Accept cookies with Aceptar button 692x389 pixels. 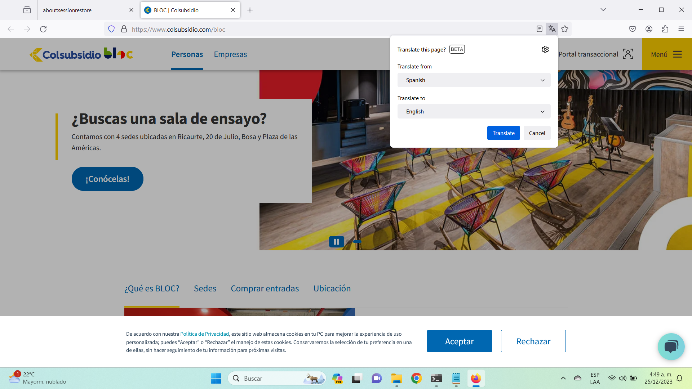pos(459,341)
